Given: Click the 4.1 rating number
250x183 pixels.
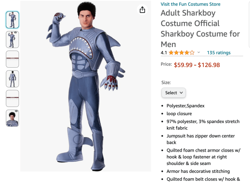Looking at the screenshot, I should 164,53.
